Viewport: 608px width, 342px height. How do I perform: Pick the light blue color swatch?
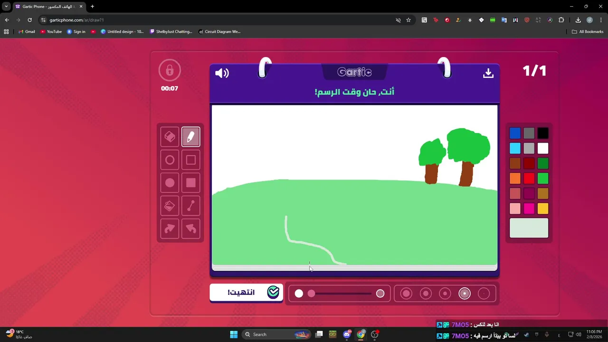point(515,148)
